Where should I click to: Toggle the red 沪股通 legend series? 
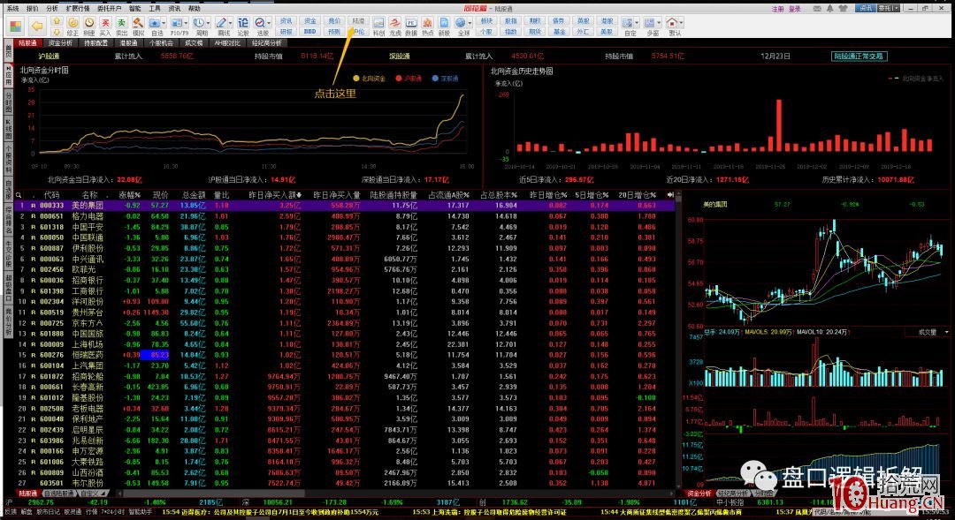tap(409, 79)
